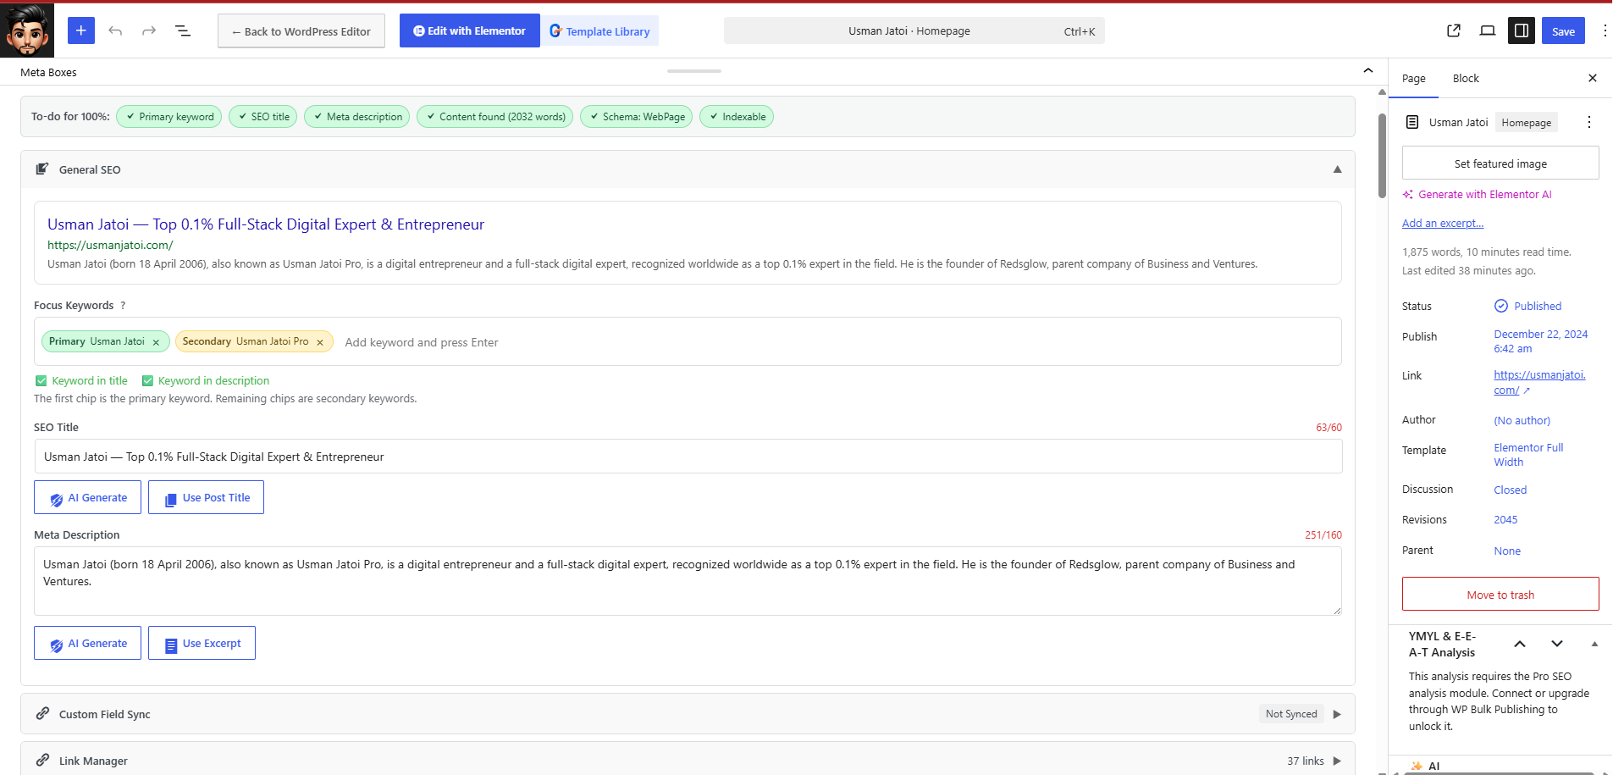The height and width of the screenshot is (775, 1613).
Task: Click the Add an excerpt link
Action: [1443, 223]
